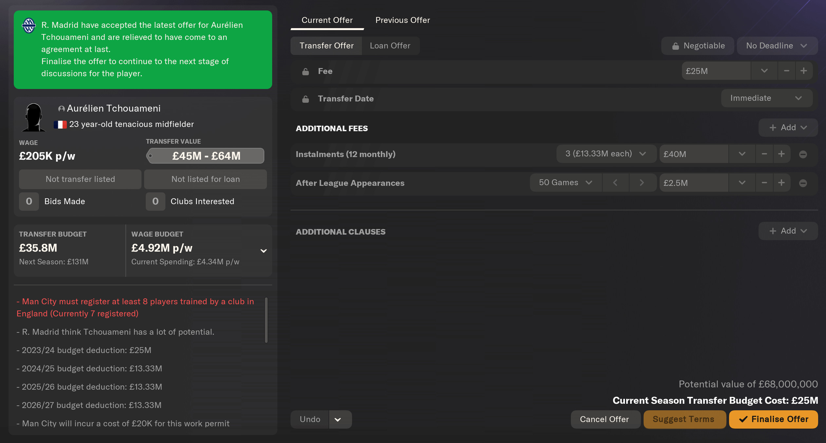826x443 pixels.
Task: Click the notes list scrollbar
Action: 266,320
